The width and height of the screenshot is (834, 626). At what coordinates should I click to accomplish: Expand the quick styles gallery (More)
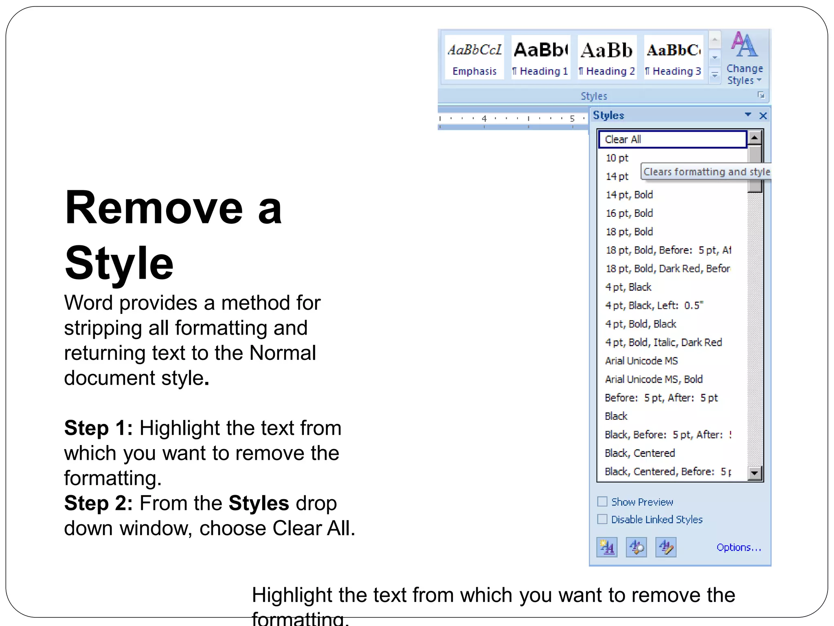click(715, 75)
